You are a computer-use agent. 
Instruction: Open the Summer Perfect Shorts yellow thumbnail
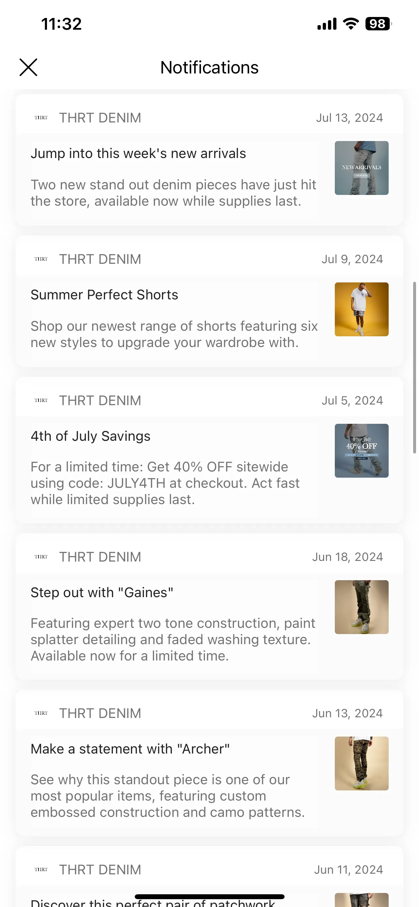point(361,309)
